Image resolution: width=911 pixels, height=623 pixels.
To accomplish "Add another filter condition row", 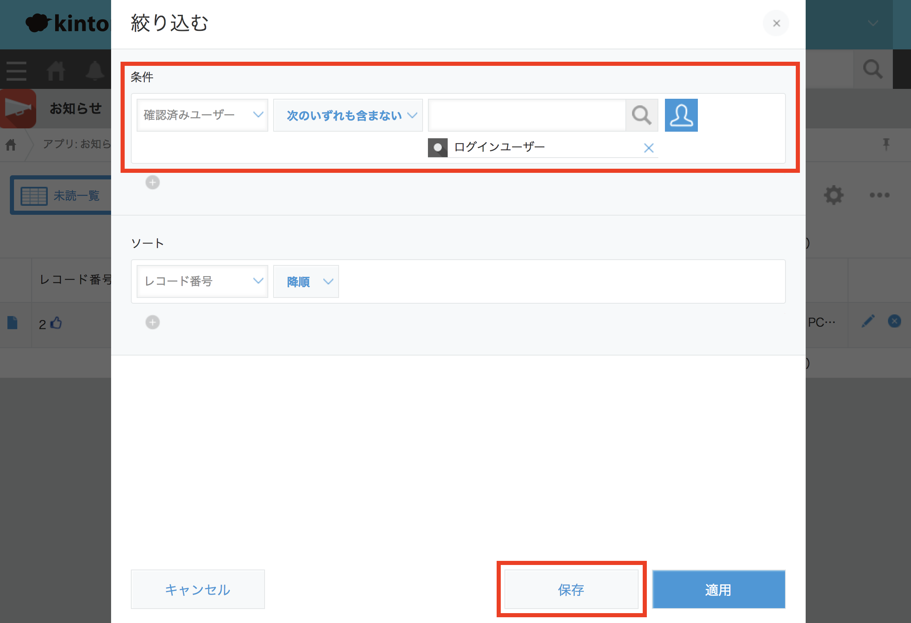I will coord(153,182).
